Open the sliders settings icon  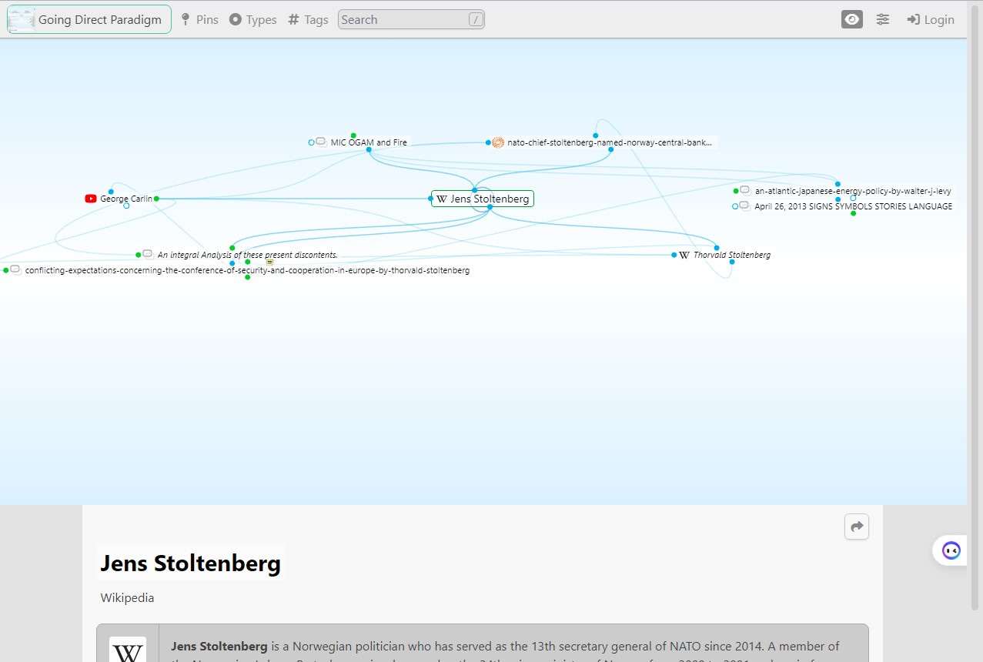point(883,19)
